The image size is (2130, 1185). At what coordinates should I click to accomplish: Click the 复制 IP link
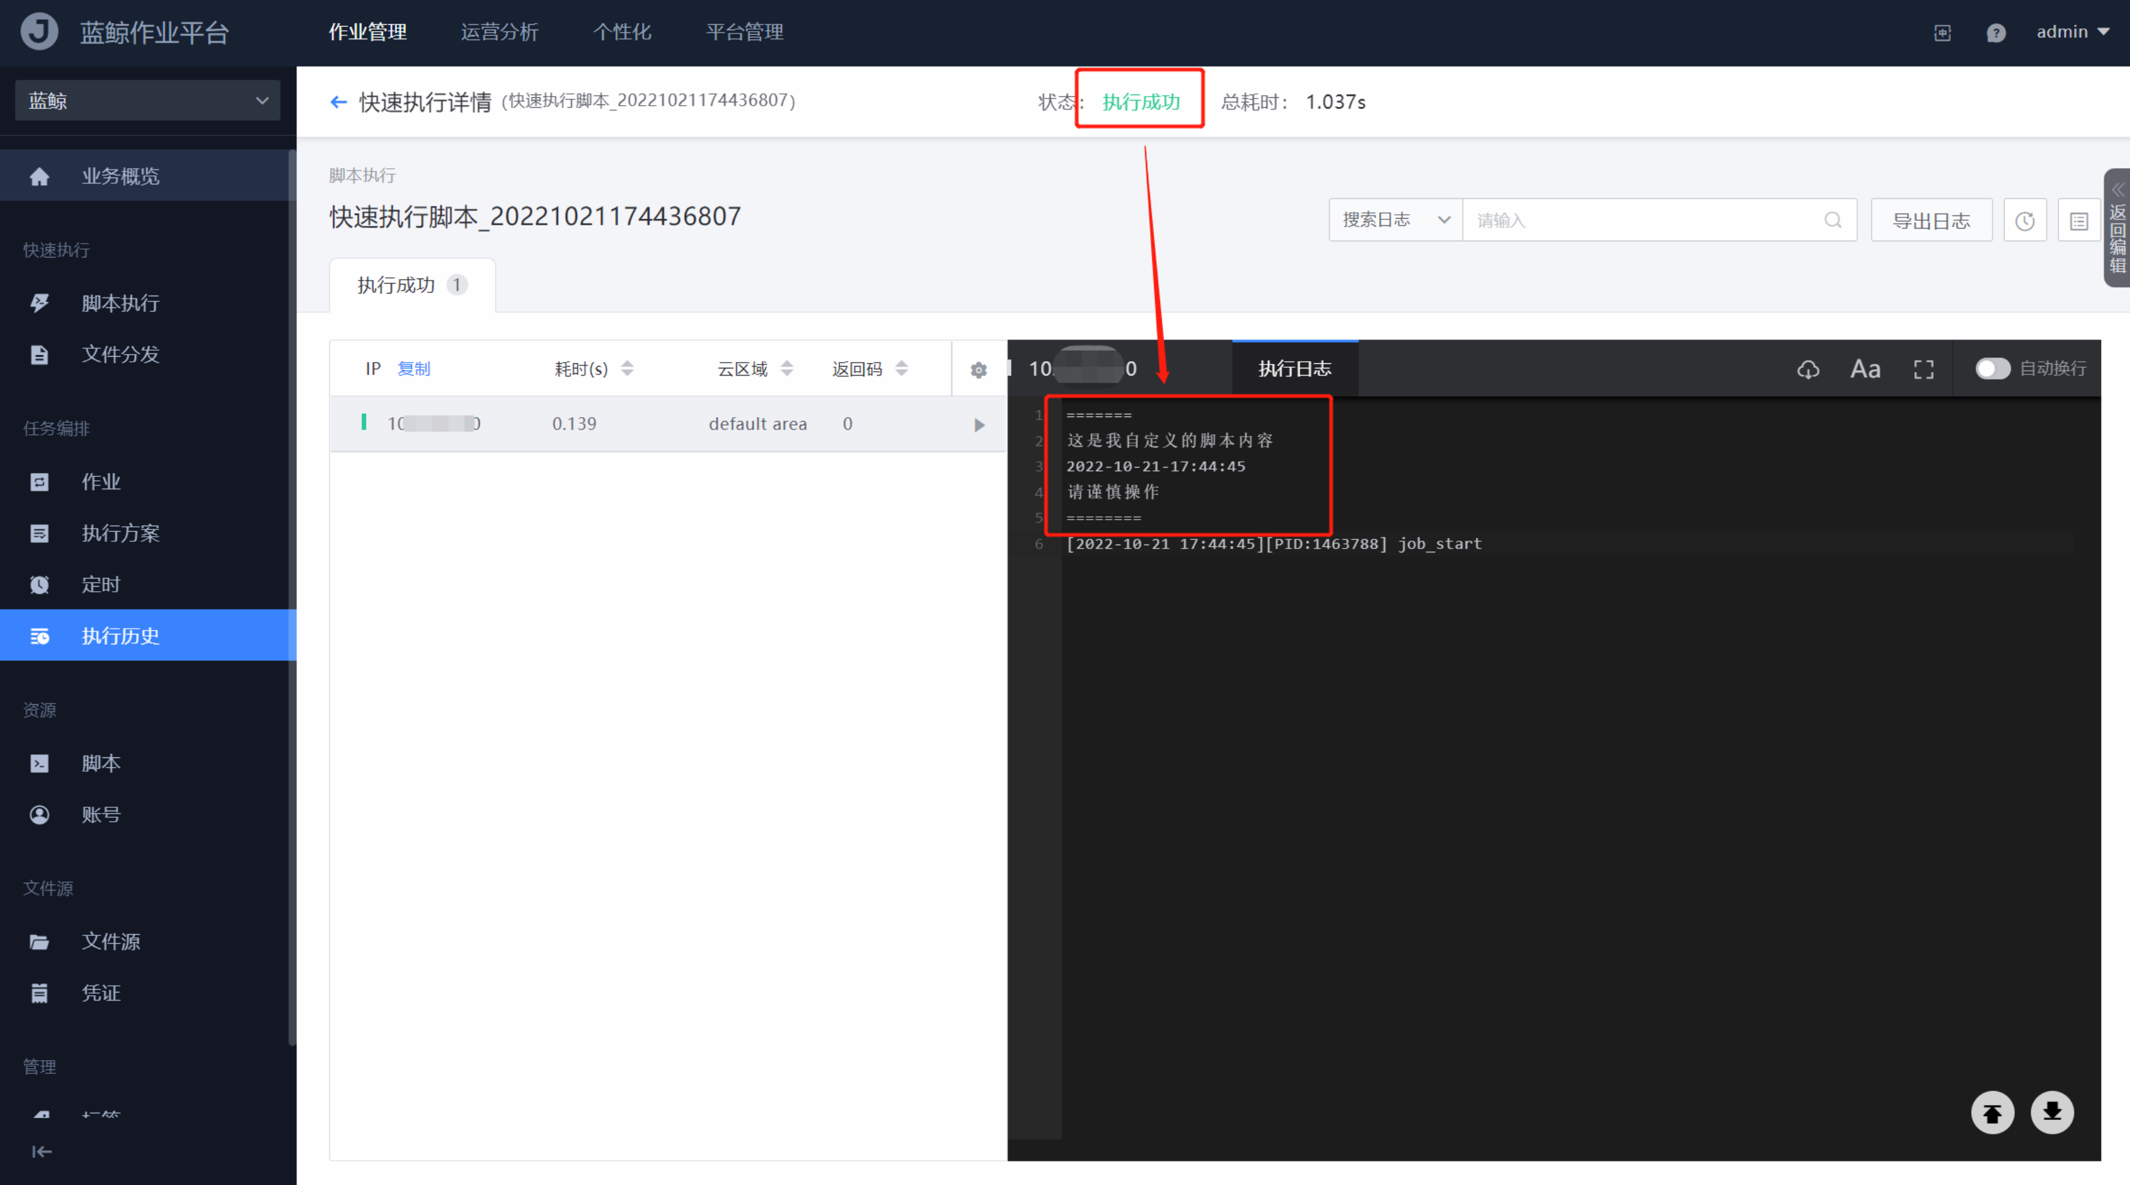413,369
